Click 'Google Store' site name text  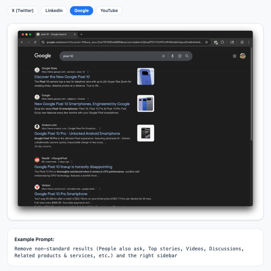pyautogui.click(x=49, y=68)
